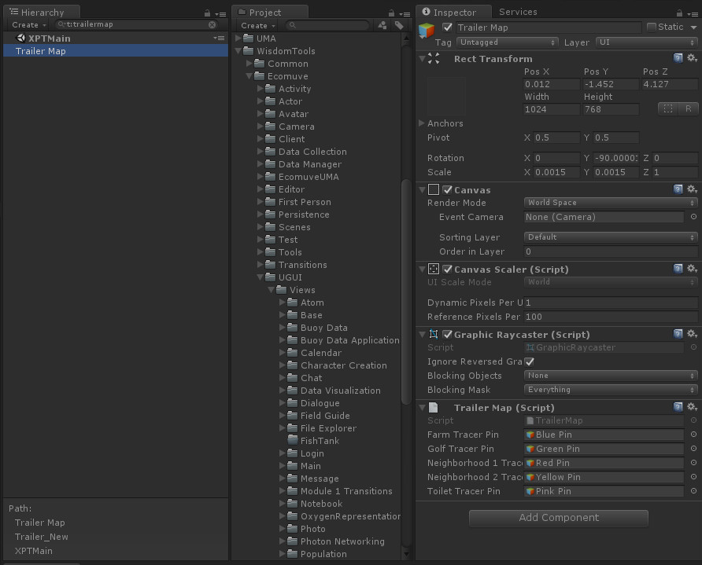Open XPTMain scene options menu
The height and width of the screenshot is (565, 702).
[220, 39]
